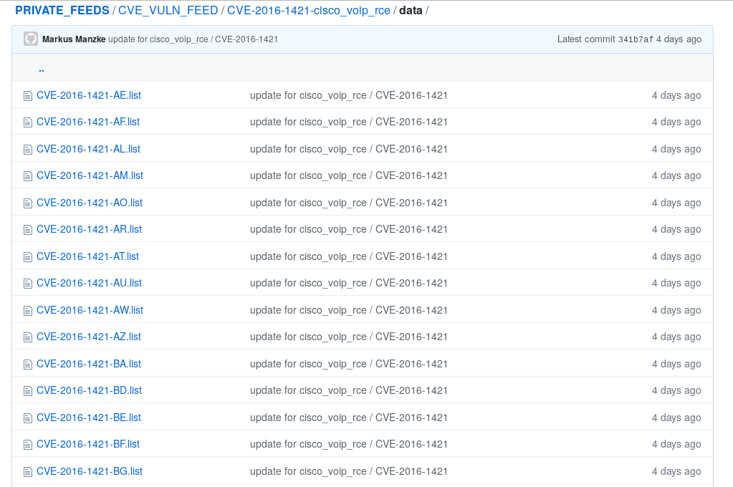Click the file icon beside CVE-2016-1421-BG.list
The width and height of the screenshot is (733, 487).
coord(28,471)
